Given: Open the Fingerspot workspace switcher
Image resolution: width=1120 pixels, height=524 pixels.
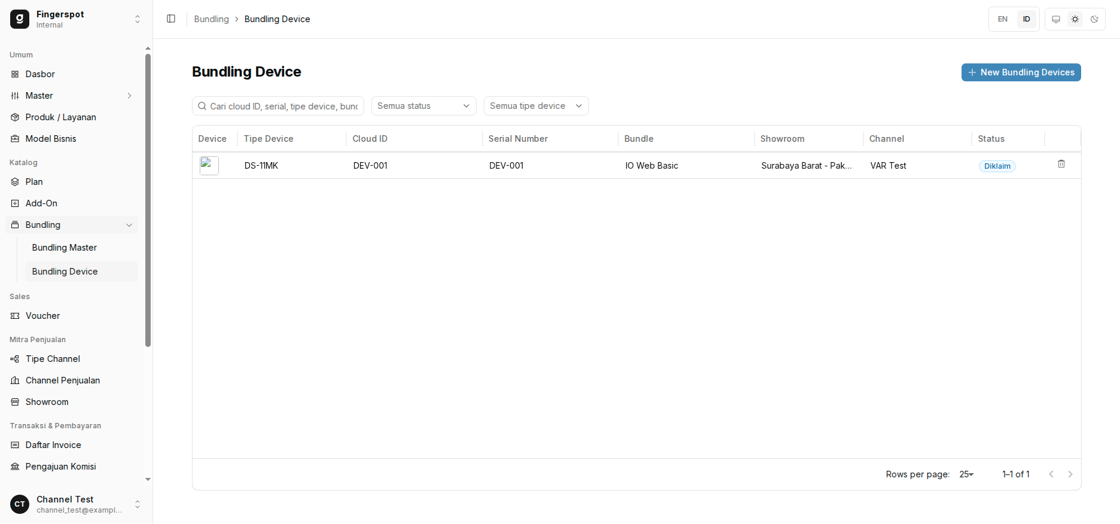Looking at the screenshot, I should coord(77,19).
